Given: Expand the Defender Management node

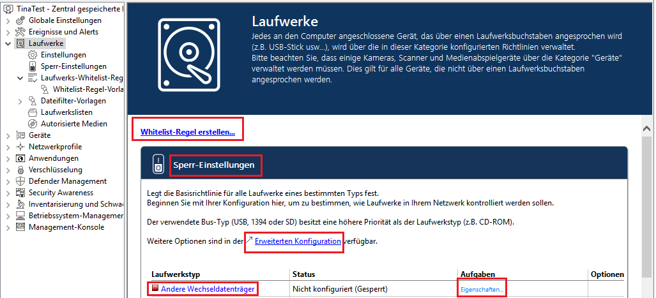Looking at the screenshot, I should 8,181.
